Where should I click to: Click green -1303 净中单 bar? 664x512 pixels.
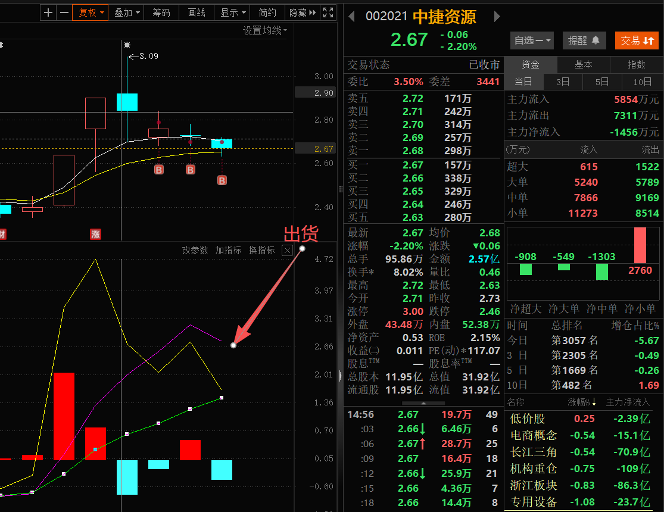click(601, 271)
